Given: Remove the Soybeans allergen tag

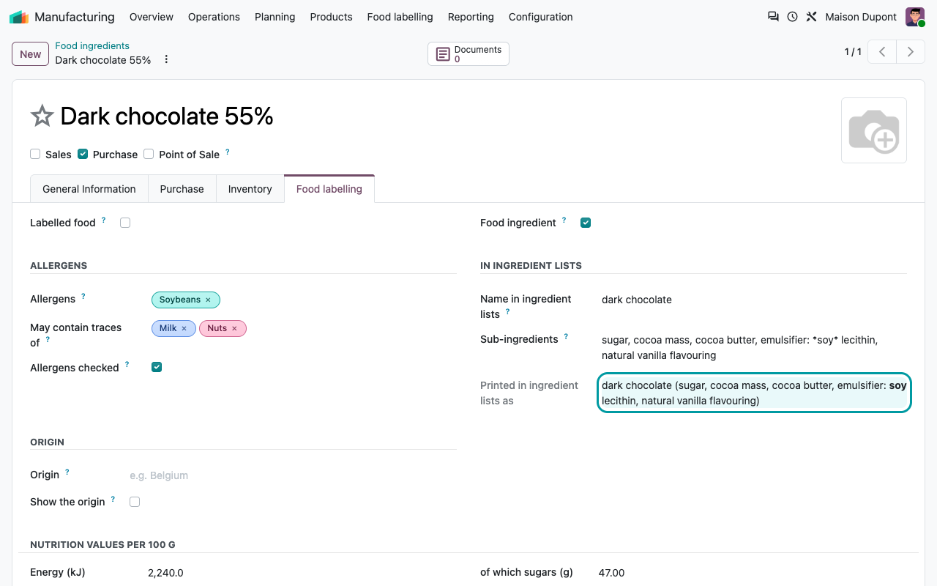Looking at the screenshot, I should point(208,300).
